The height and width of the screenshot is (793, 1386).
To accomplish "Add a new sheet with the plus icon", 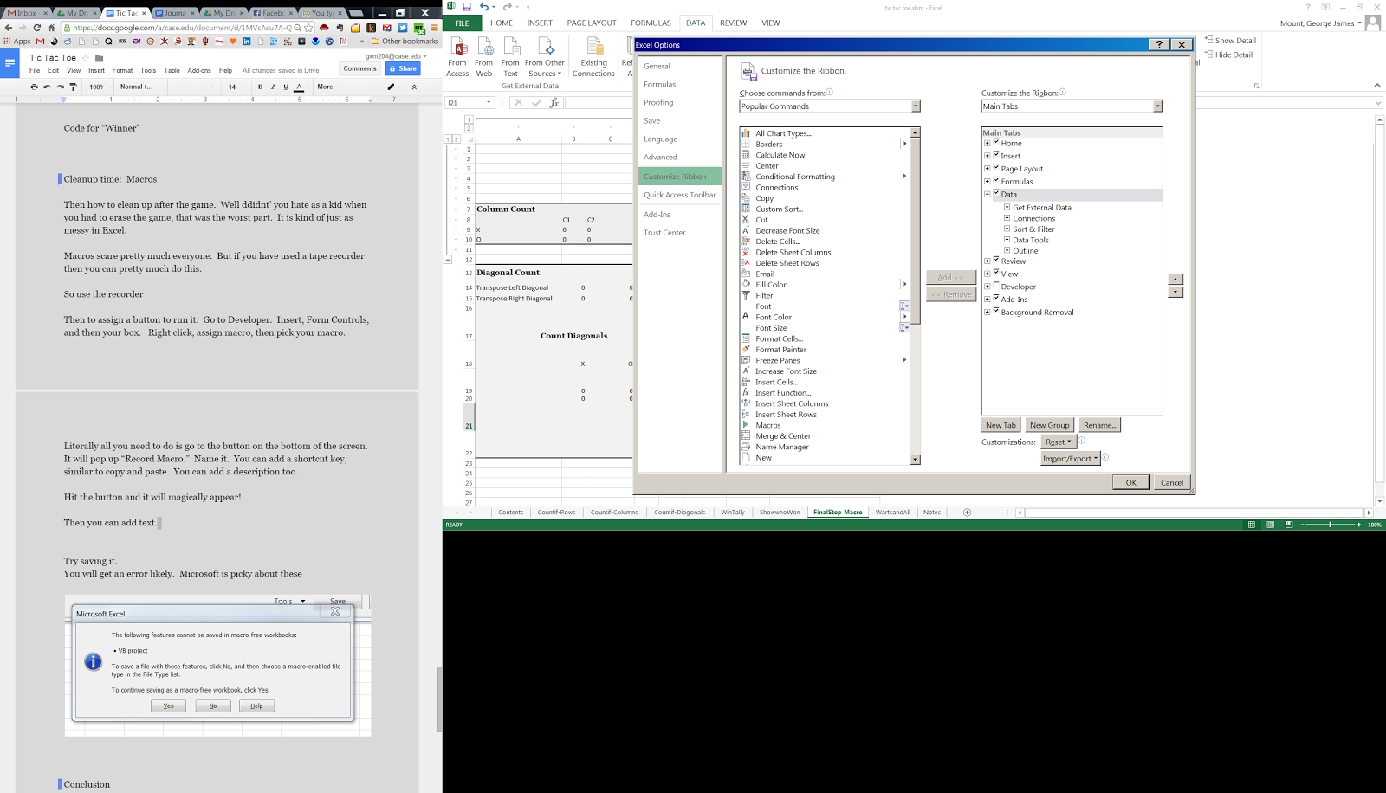I will (x=968, y=513).
